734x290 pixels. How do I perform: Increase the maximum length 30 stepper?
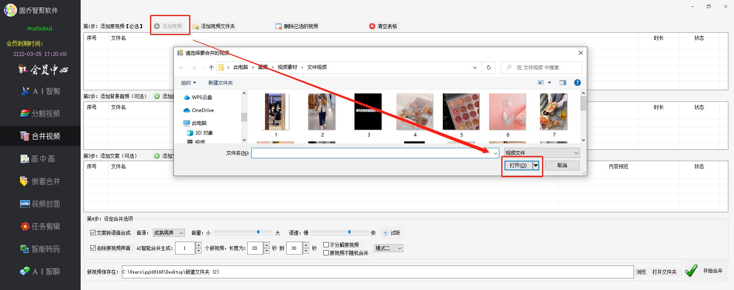(x=306, y=245)
